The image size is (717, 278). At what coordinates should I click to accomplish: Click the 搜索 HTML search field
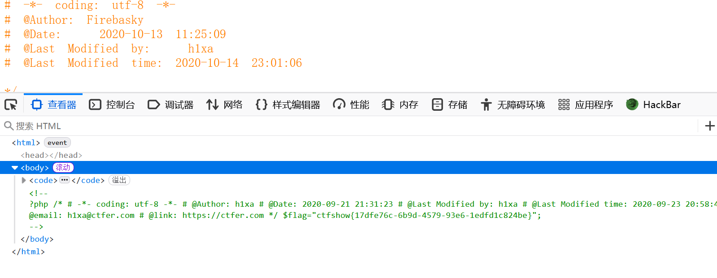tap(90, 126)
